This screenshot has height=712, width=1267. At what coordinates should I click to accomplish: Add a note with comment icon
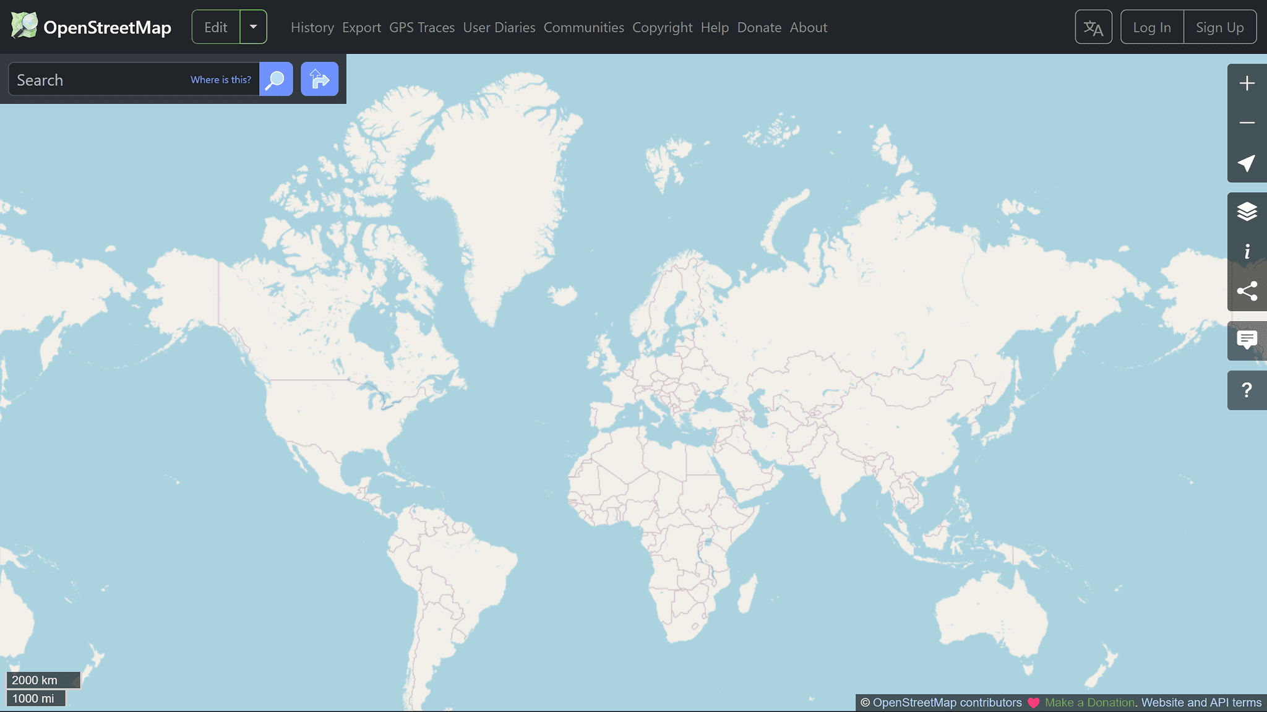[1247, 340]
